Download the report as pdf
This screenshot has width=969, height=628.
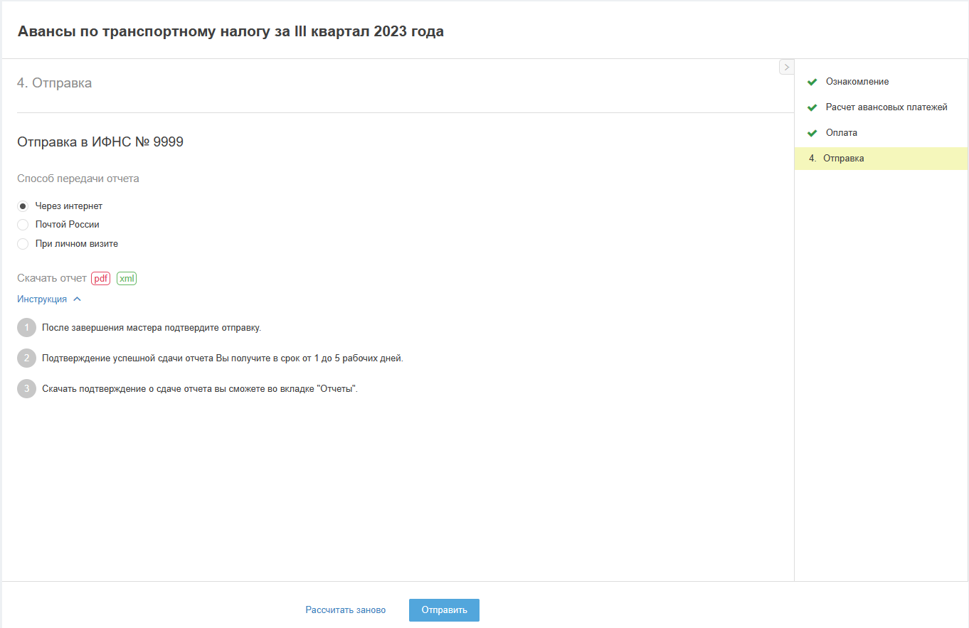click(x=100, y=279)
